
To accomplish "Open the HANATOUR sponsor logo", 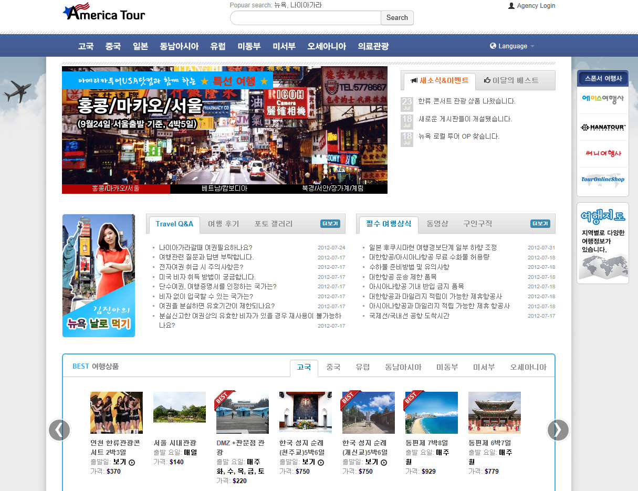I will pyautogui.click(x=602, y=128).
